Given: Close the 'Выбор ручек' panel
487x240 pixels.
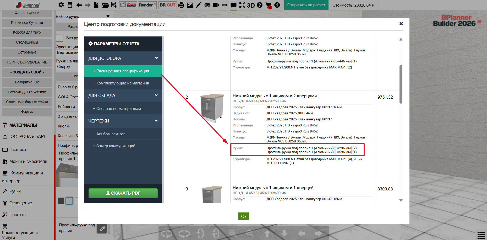Looking at the screenshot, I should tap(108, 16).
